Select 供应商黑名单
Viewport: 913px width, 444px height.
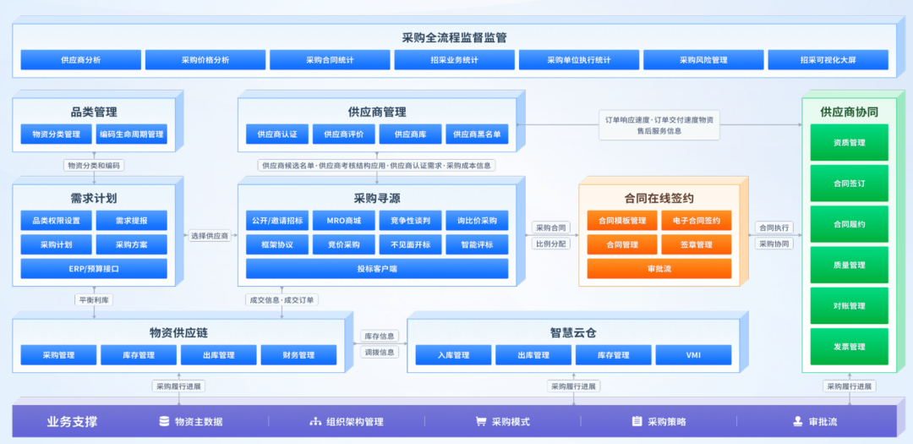point(477,134)
